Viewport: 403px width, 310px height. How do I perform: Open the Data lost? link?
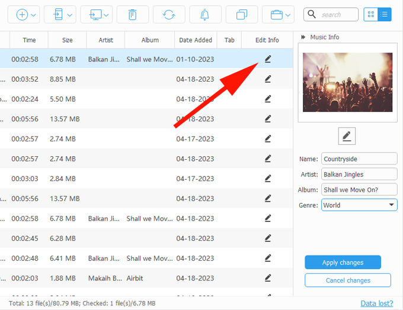[376, 303]
